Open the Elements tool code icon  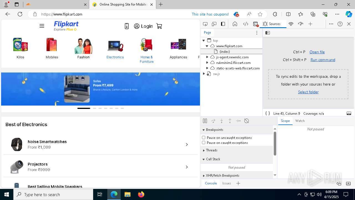click(246, 24)
